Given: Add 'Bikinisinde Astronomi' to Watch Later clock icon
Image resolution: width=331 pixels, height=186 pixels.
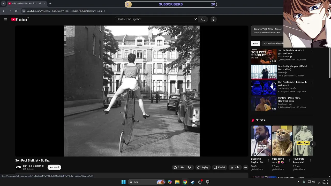Looking at the screenshot, I should pyautogui.click(x=274, y=84).
